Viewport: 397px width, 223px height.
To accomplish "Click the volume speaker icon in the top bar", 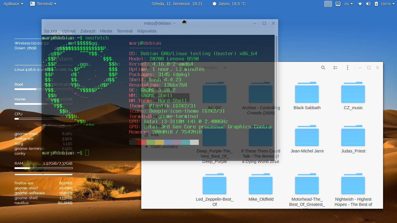I will 368,4.
